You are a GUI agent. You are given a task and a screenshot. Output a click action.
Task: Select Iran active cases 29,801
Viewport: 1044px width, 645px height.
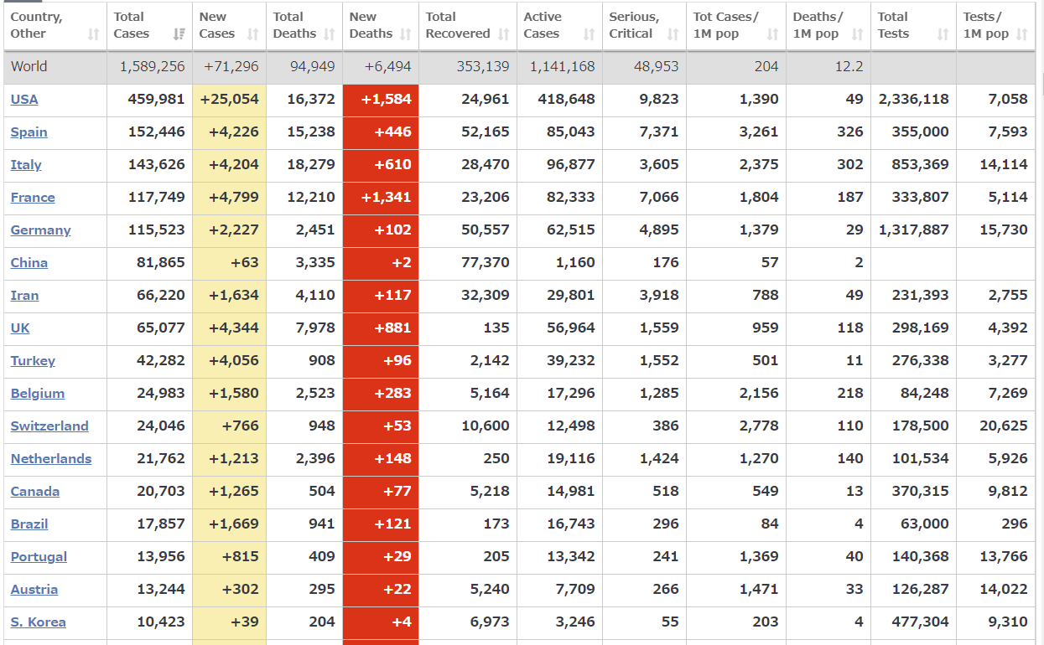tap(571, 295)
